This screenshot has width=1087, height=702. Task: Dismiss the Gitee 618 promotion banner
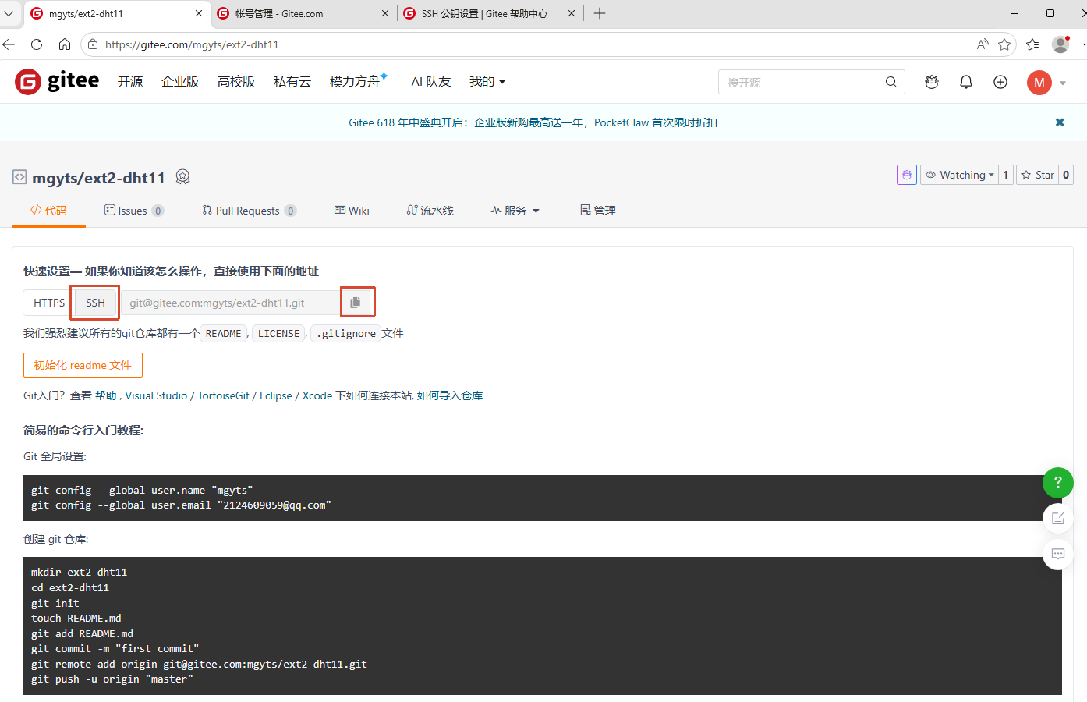tap(1060, 122)
